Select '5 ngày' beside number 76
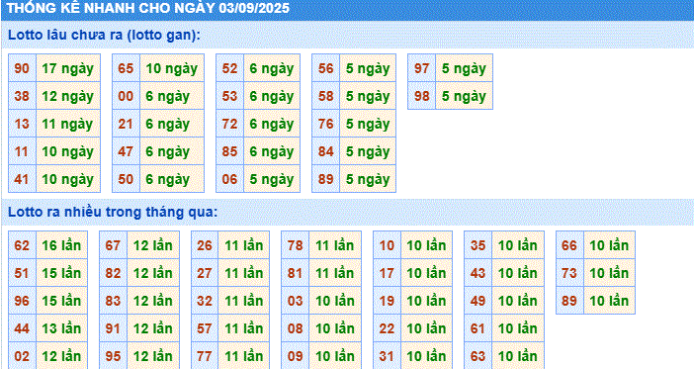The width and height of the screenshot is (694, 369). 368,124
